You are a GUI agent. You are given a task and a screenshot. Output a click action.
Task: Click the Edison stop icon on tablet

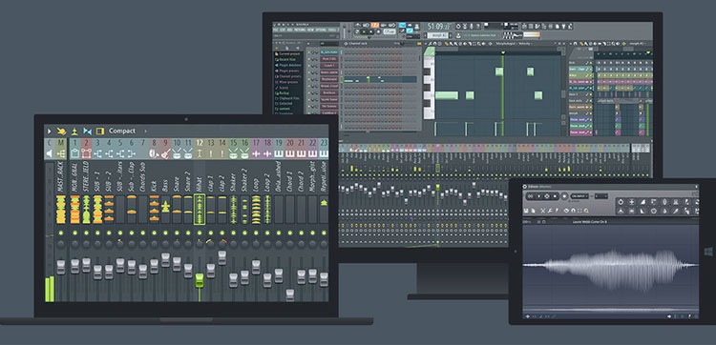pos(555,196)
